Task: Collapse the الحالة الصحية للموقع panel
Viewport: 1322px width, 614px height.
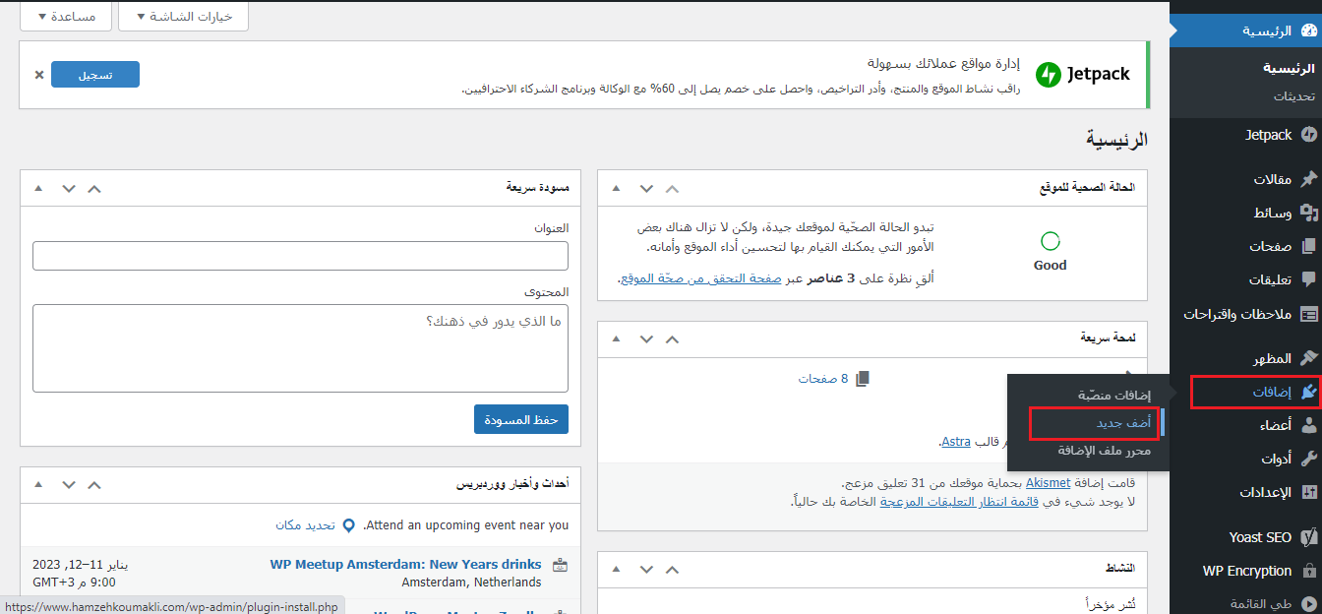Action: coord(616,187)
